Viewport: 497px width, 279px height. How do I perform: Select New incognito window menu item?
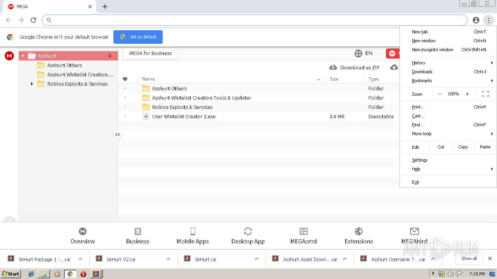(x=448, y=50)
